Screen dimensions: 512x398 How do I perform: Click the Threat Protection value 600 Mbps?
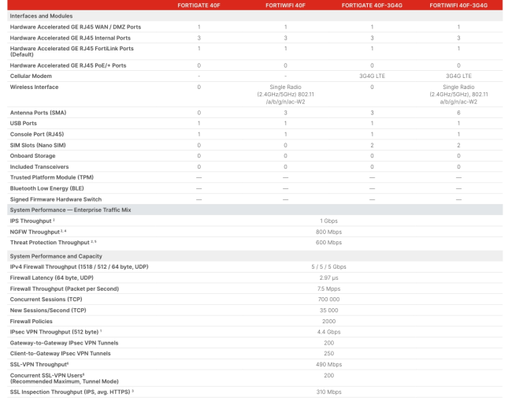coord(328,242)
